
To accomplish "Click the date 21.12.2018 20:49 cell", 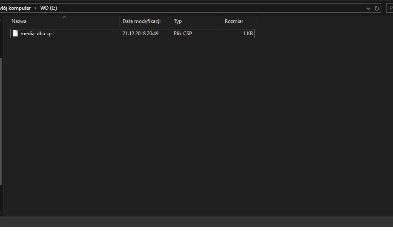I will tap(141, 34).
